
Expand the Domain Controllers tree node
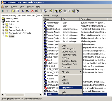[3, 30]
